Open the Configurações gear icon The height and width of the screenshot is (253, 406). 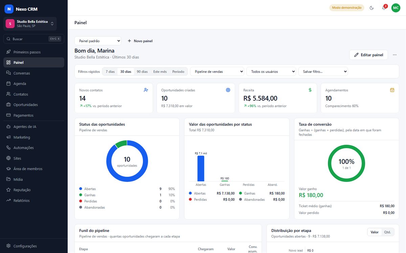(x=8, y=246)
